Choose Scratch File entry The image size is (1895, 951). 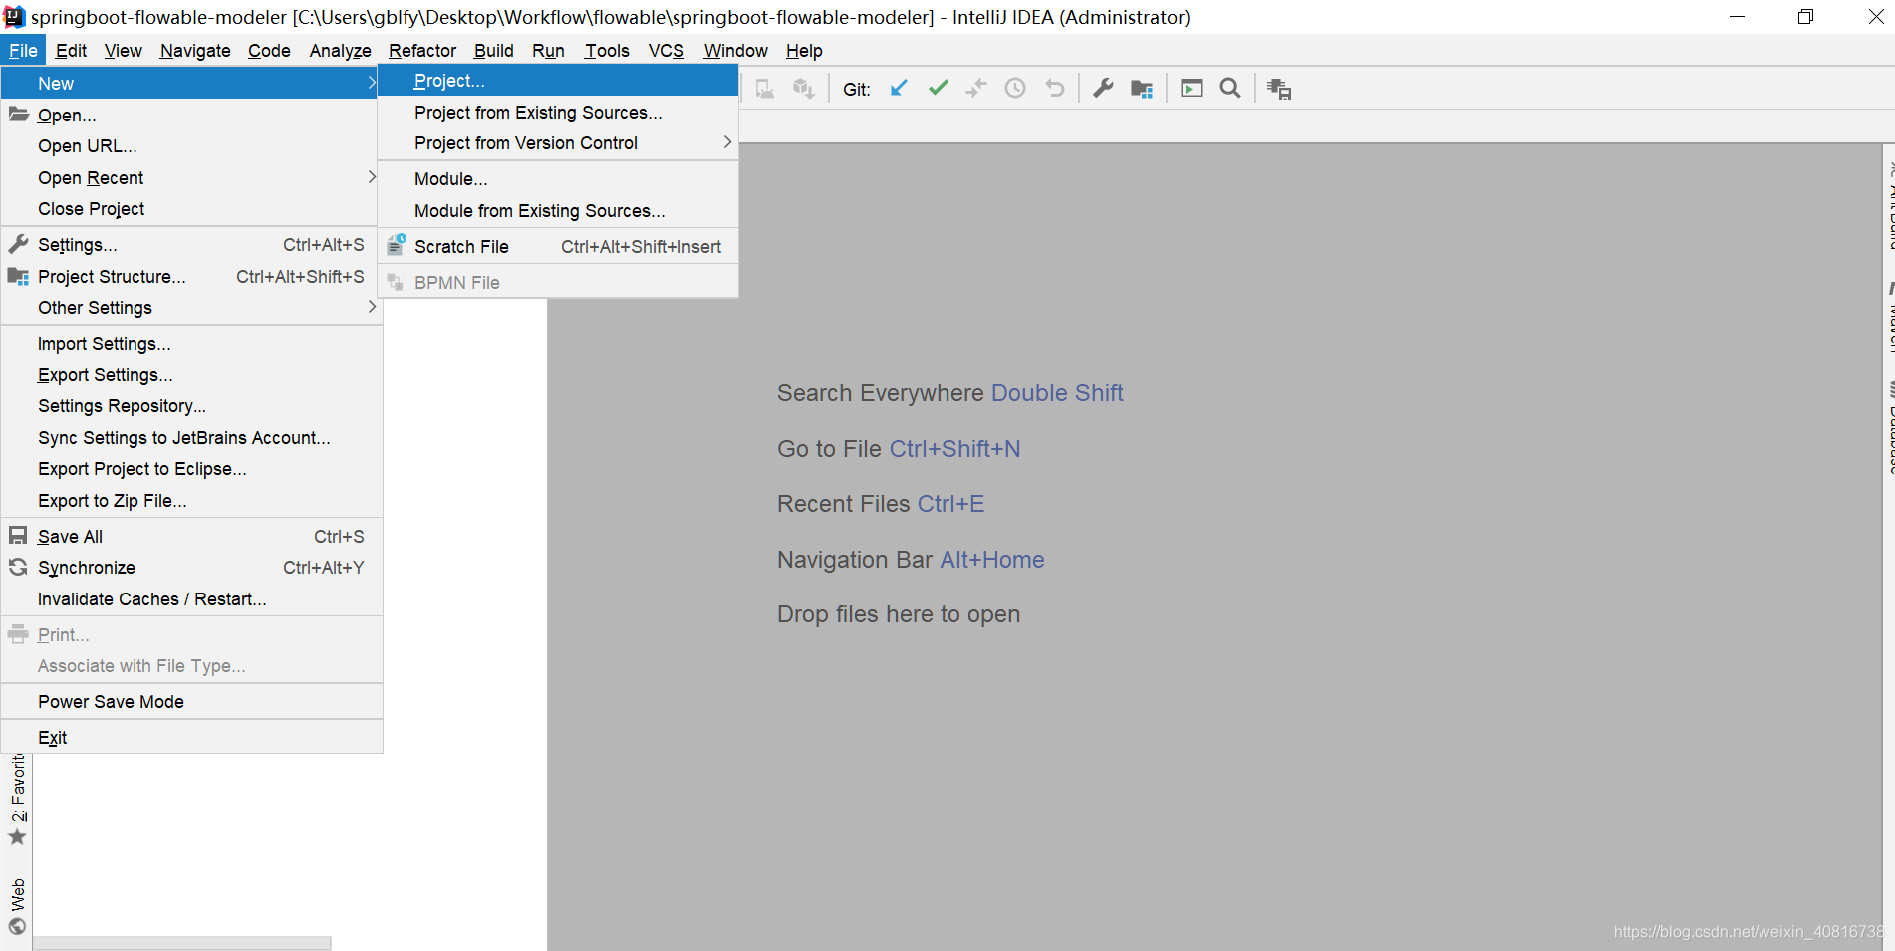(558, 247)
